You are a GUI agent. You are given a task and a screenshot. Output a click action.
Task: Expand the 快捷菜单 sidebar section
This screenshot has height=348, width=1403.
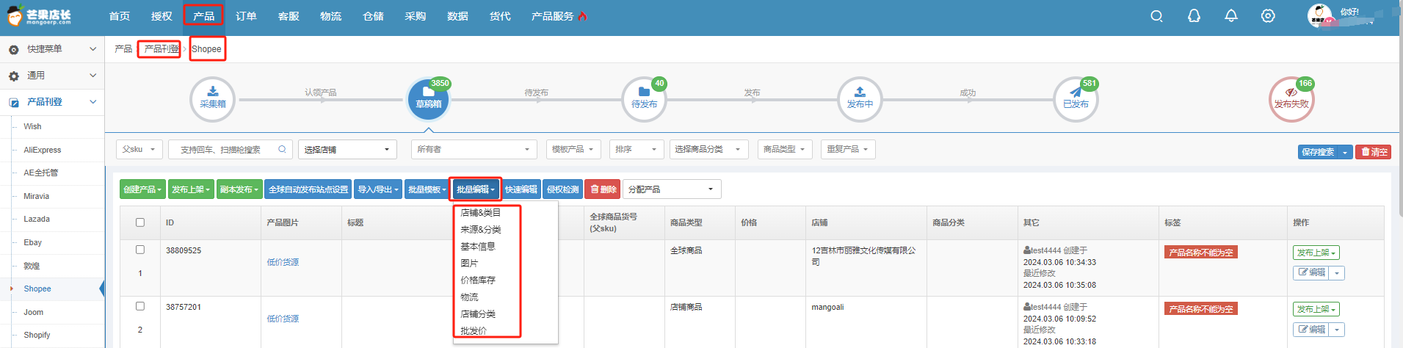pos(52,49)
